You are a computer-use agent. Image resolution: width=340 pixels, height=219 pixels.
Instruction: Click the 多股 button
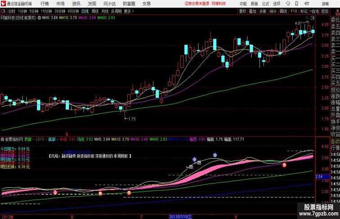pos(263,11)
